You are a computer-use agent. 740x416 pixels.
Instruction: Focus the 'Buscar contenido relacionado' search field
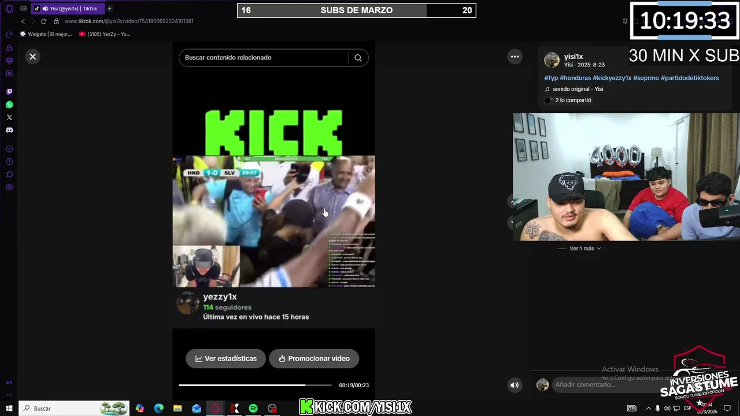pos(263,58)
